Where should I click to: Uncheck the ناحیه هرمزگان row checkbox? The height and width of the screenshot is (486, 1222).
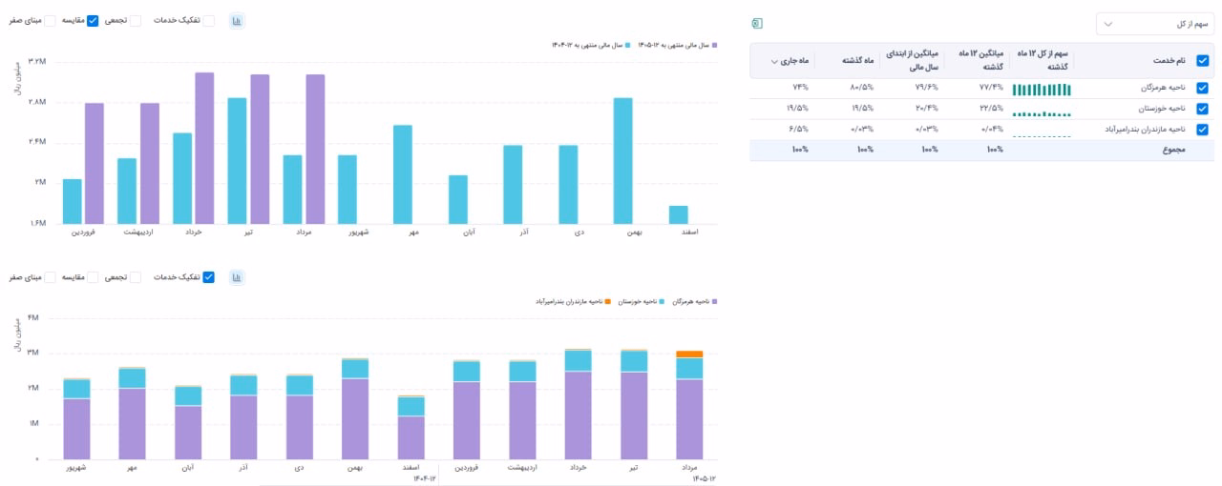pyautogui.click(x=1202, y=88)
